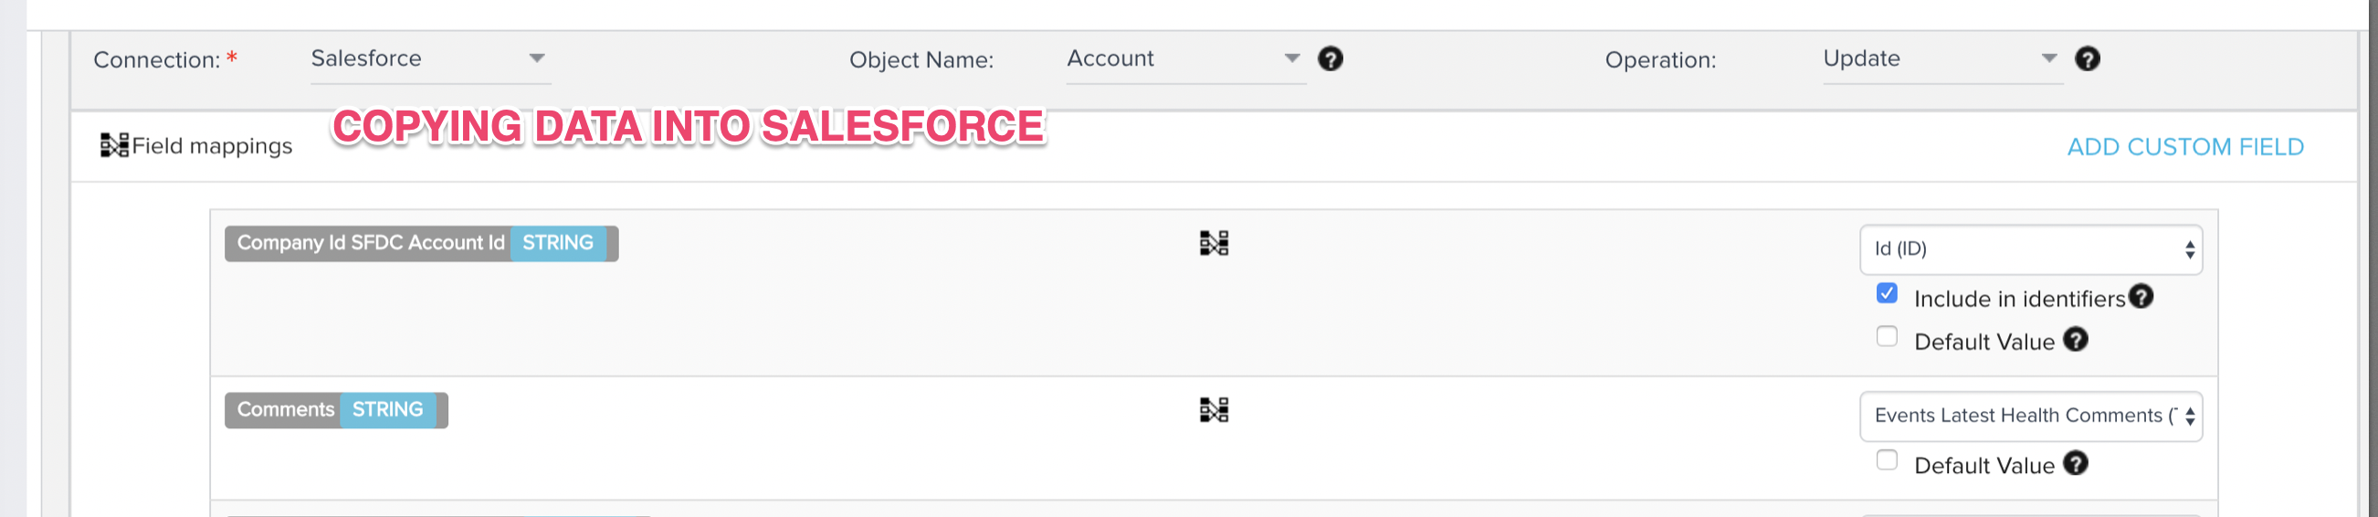Image resolution: width=2378 pixels, height=517 pixels.
Task: Show help for Include in identifiers
Action: (2141, 296)
